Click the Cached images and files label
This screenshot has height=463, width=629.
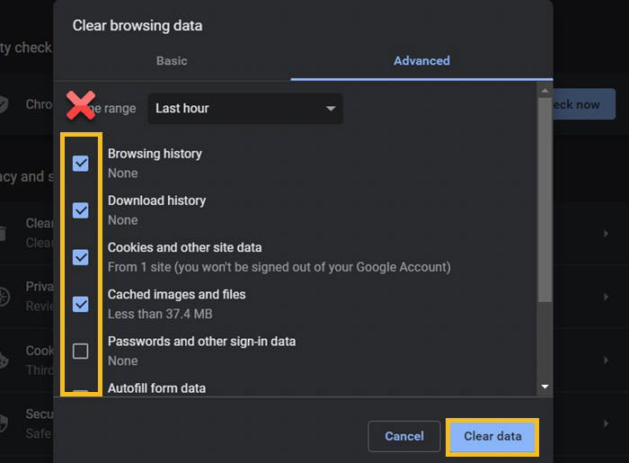click(176, 295)
